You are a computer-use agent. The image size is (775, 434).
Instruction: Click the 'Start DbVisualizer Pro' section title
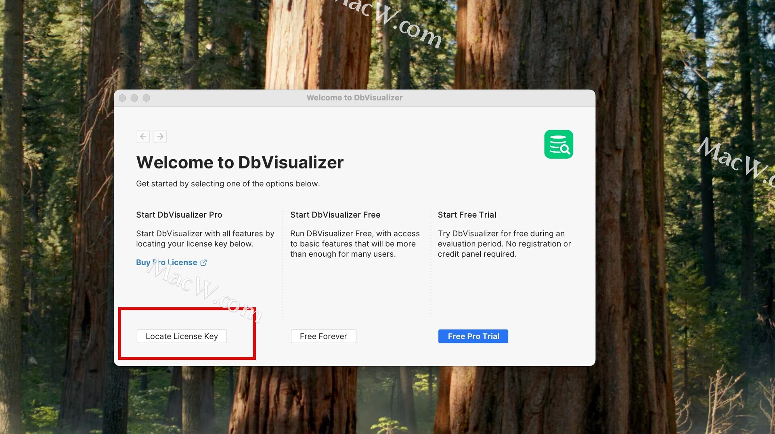[179, 215]
